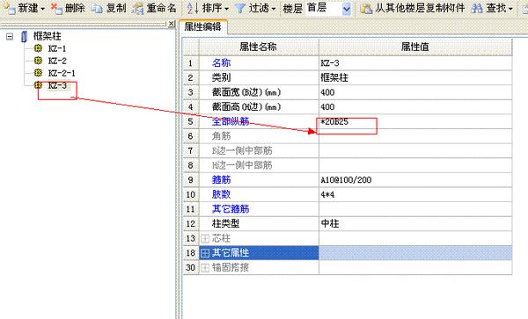Click the 删除 (Delete) icon
This screenshot has height=319, width=528.
click(x=56, y=8)
